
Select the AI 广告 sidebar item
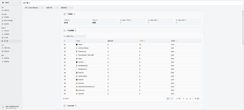coord(11,41)
